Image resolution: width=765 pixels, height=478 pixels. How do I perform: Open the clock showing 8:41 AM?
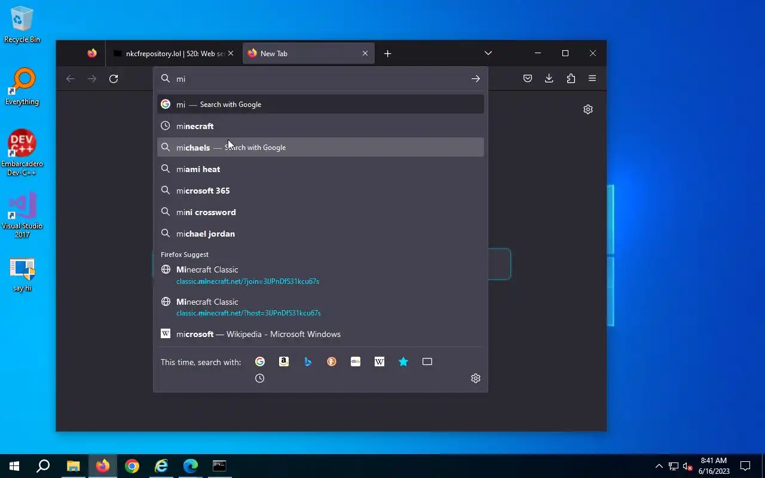pyautogui.click(x=714, y=466)
